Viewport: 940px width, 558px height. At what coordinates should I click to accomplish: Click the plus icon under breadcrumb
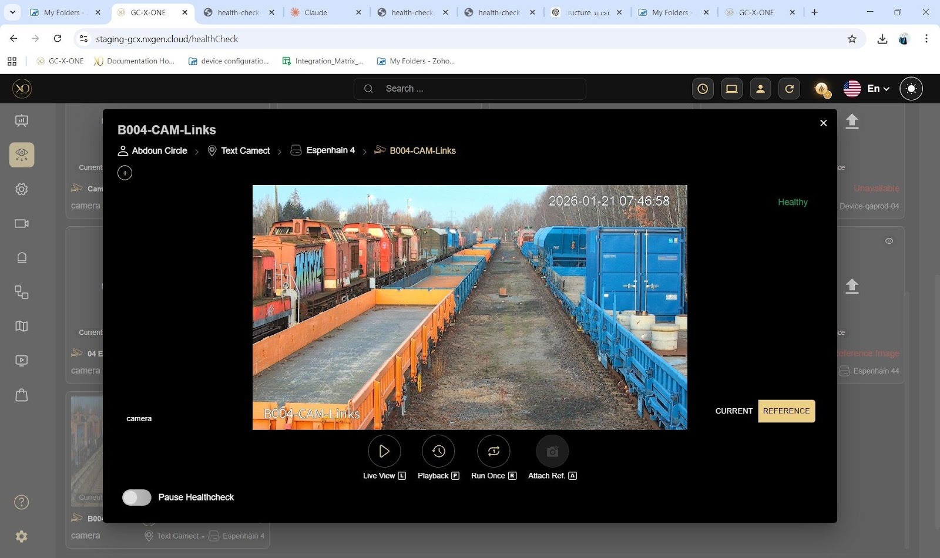coord(125,173)
